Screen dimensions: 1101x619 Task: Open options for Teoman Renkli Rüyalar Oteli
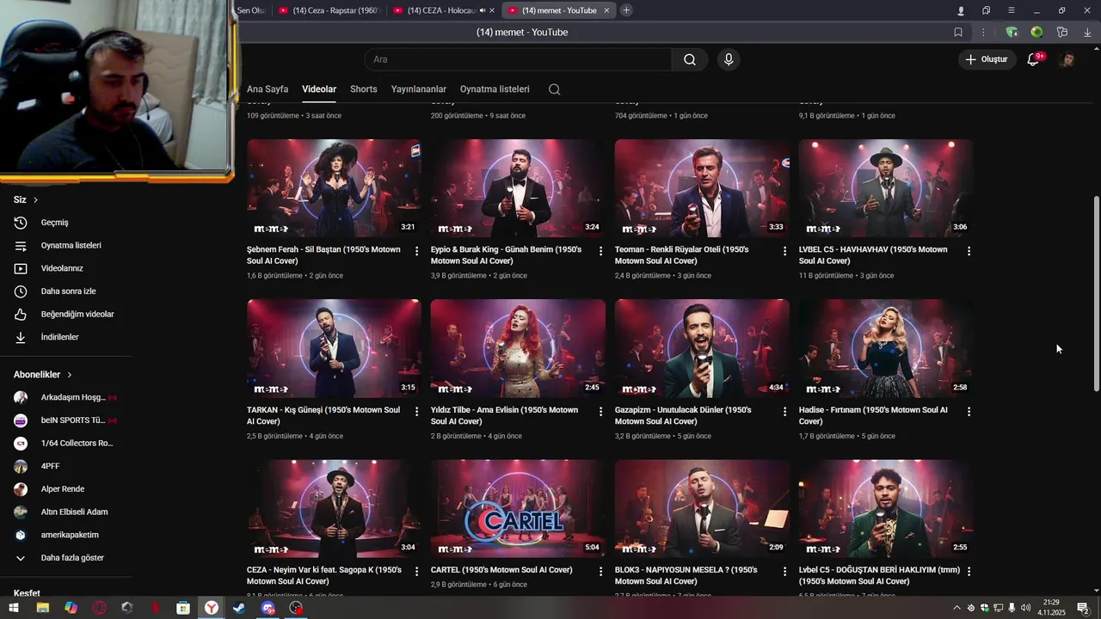[784, 251]
